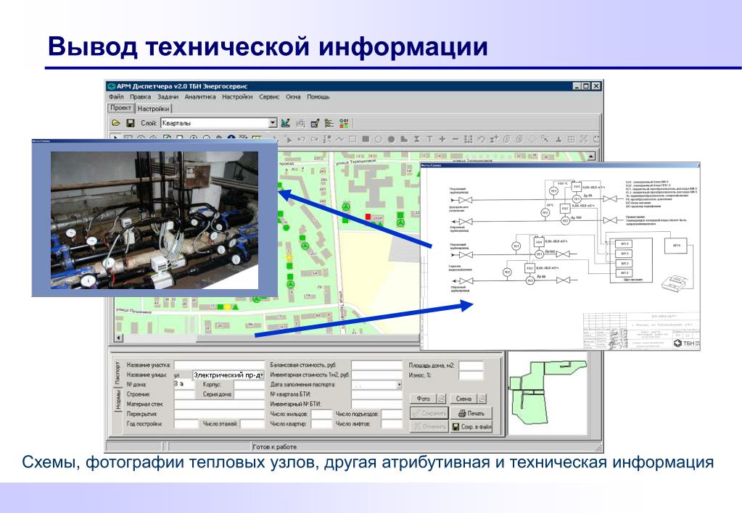Click the map vertical scrollbar up arrow

(591, 156)
